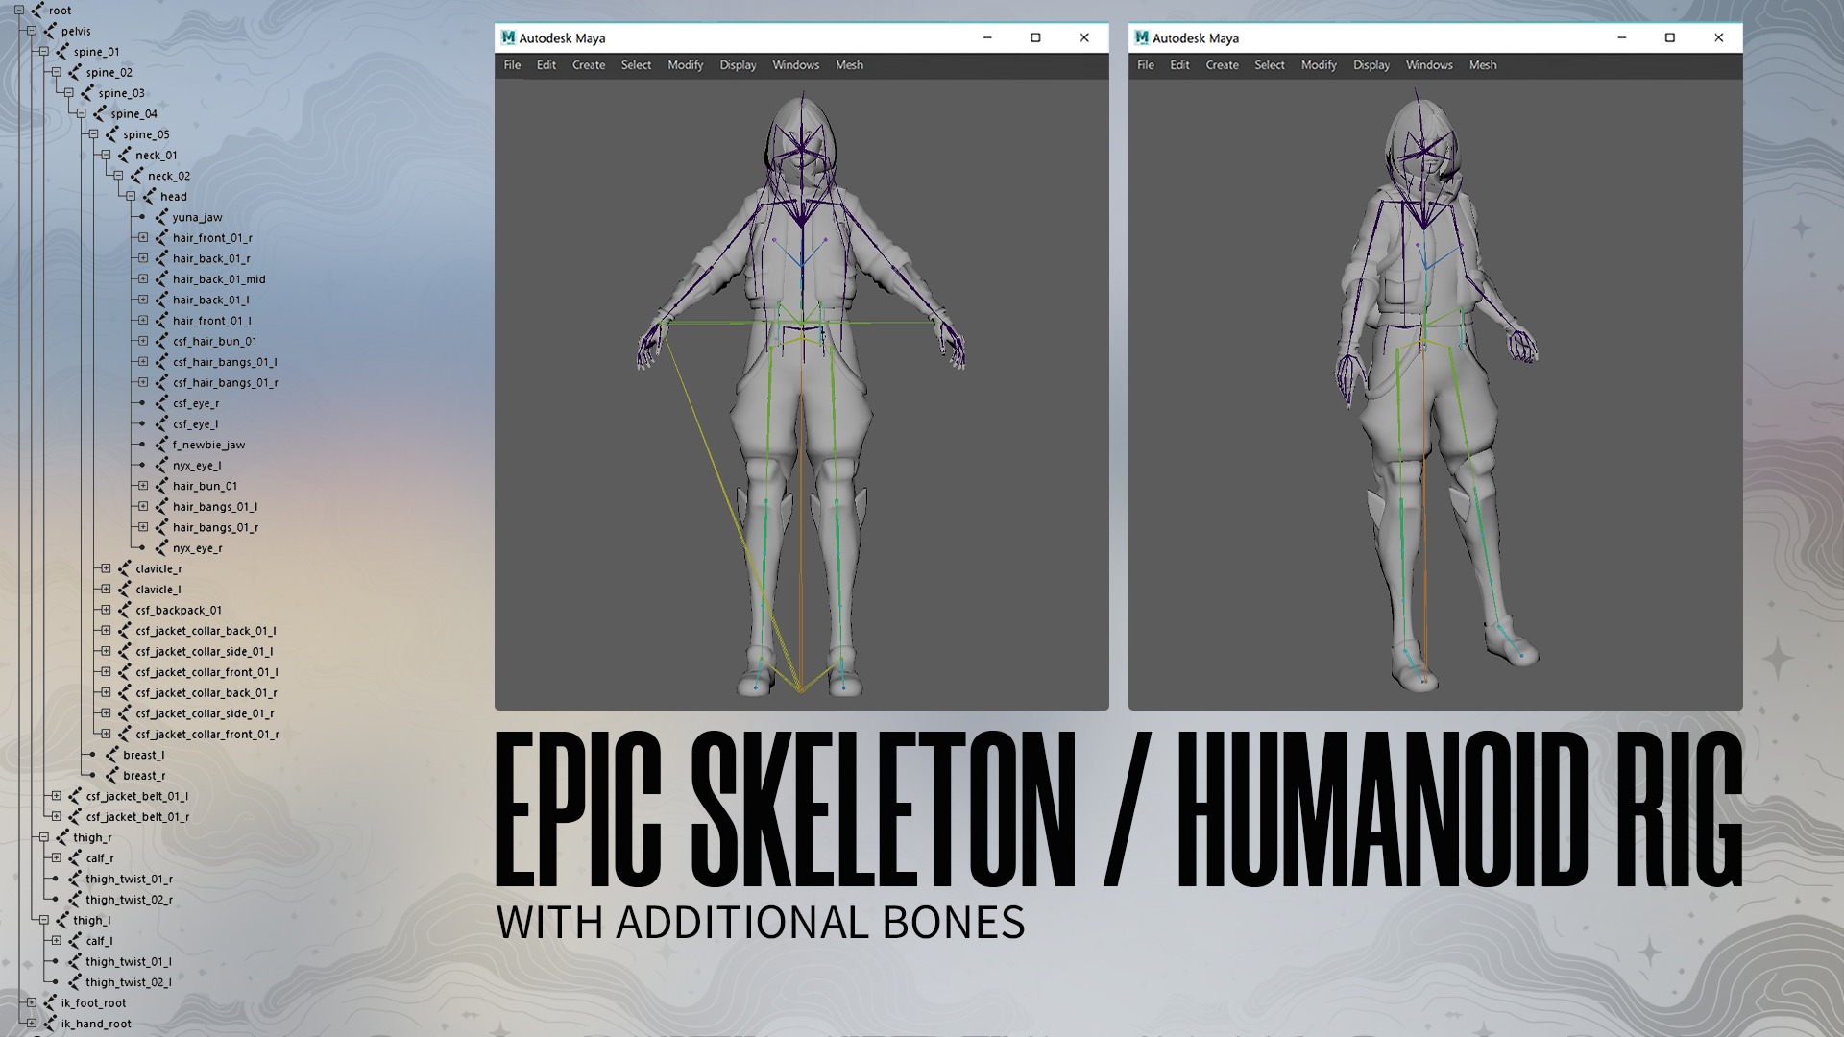The image size is (1844, 1037).
Task: Collapse the spine_05 tree node
Action: click(93, 134)
